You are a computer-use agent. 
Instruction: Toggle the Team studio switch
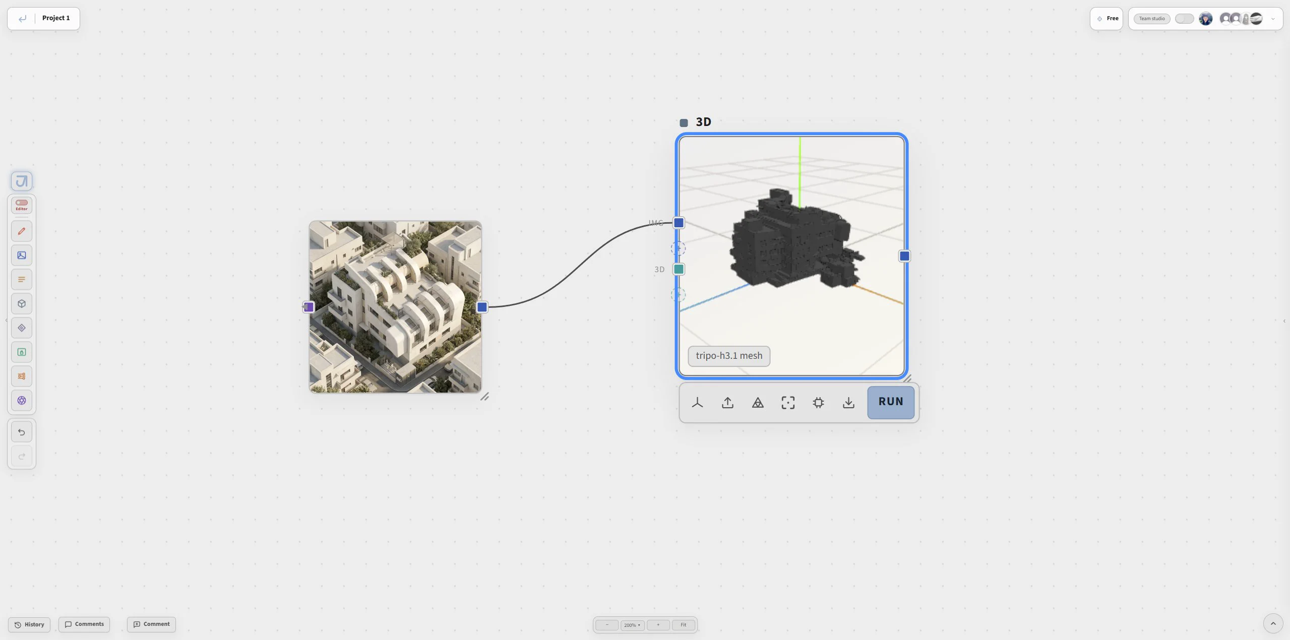click(x=1184, y=19)
